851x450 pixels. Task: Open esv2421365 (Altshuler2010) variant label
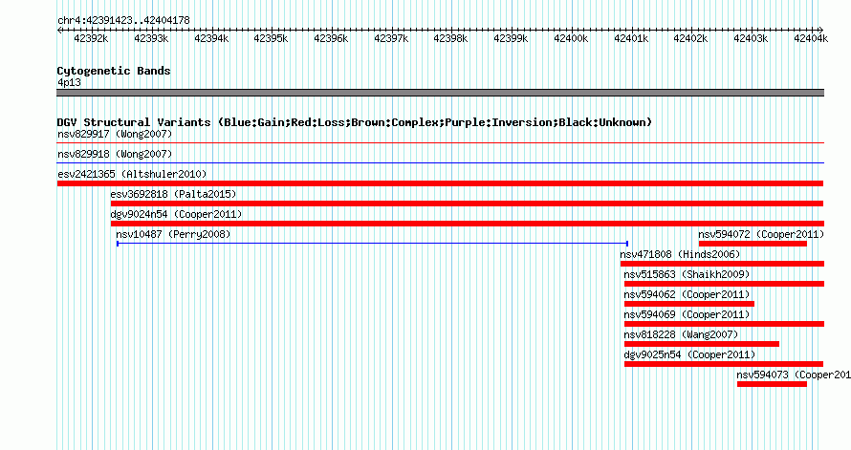(132, 174)
